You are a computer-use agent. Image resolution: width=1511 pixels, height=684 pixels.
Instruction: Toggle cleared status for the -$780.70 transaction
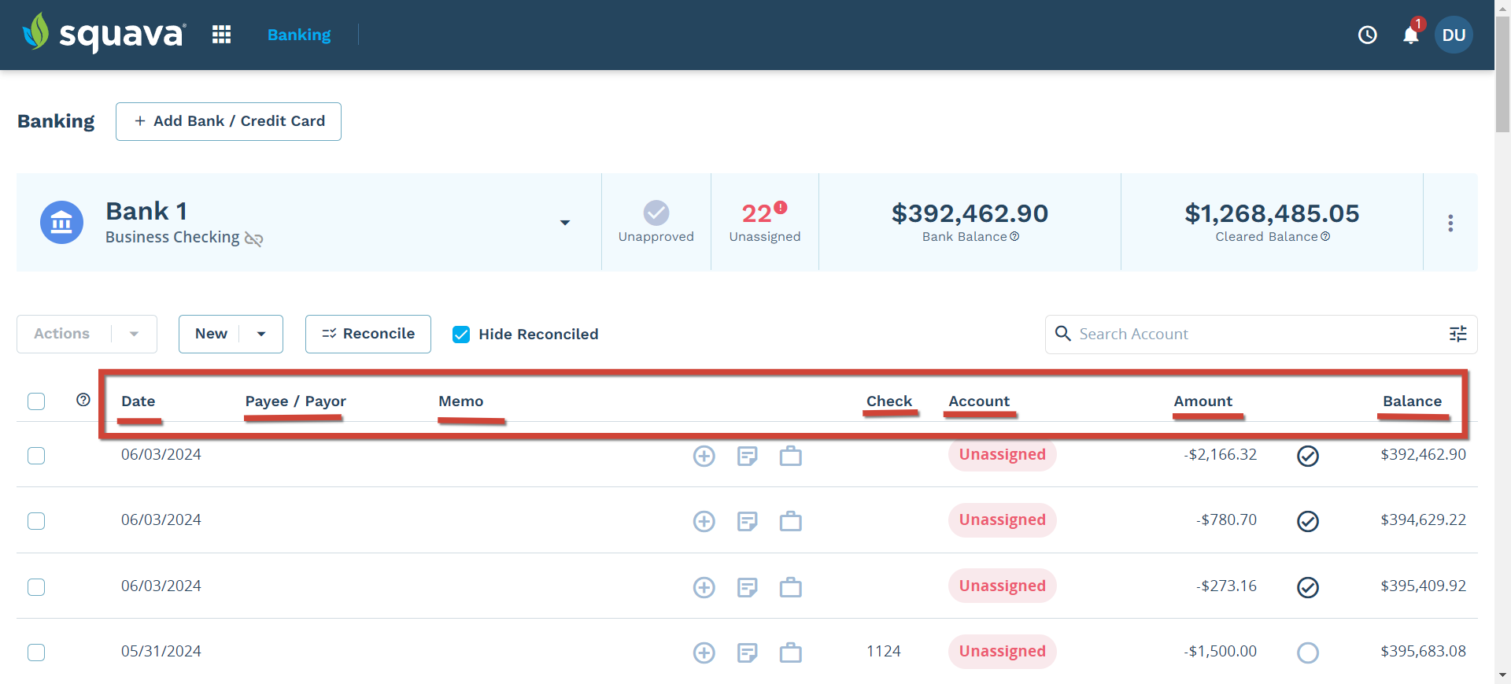pos(1308,521)
